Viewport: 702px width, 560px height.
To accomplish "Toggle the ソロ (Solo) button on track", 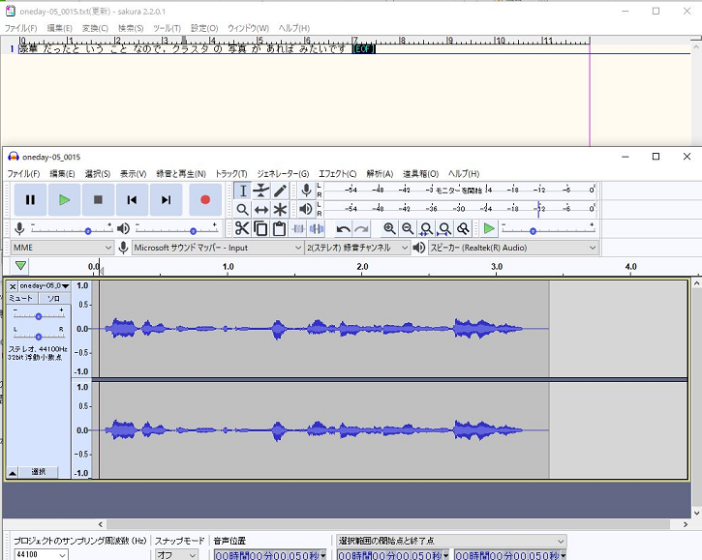I will pyautogui.click(x=54, y=299).
